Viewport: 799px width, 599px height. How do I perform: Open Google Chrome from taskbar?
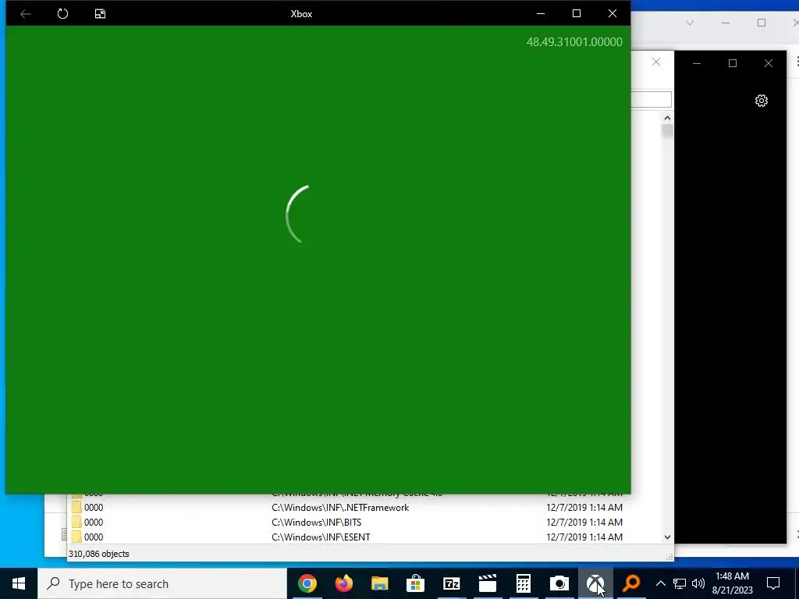[307, 583]
